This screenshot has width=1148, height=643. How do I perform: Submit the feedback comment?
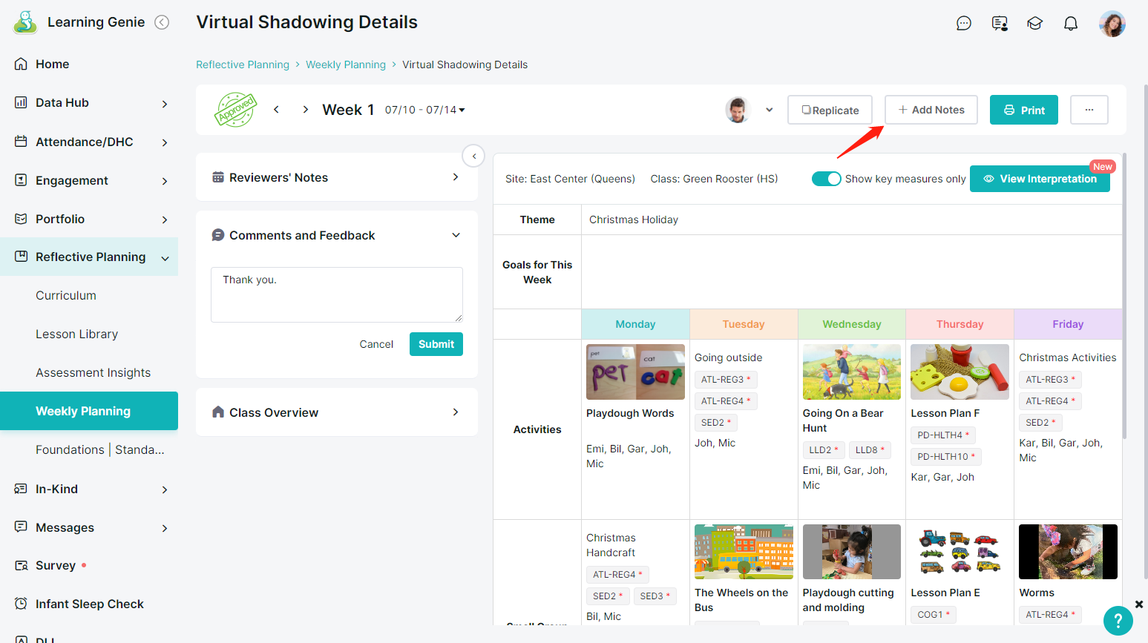(x=436, y=344)
